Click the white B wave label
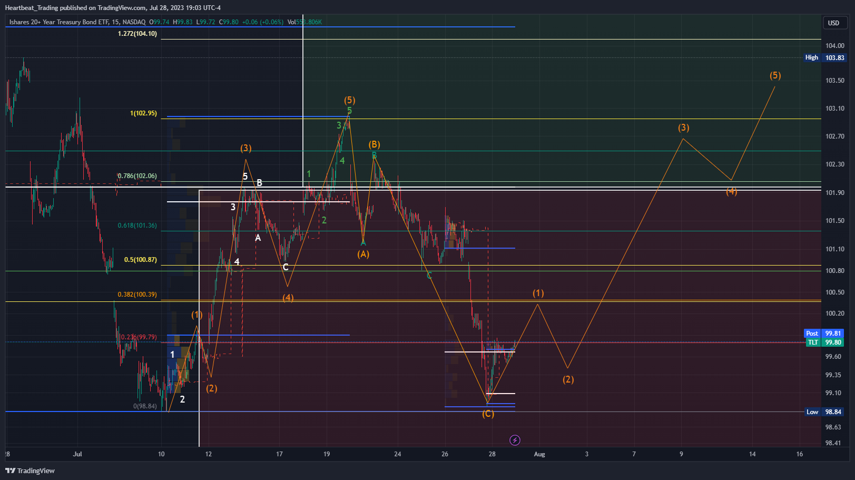 (x=259, y=183)
